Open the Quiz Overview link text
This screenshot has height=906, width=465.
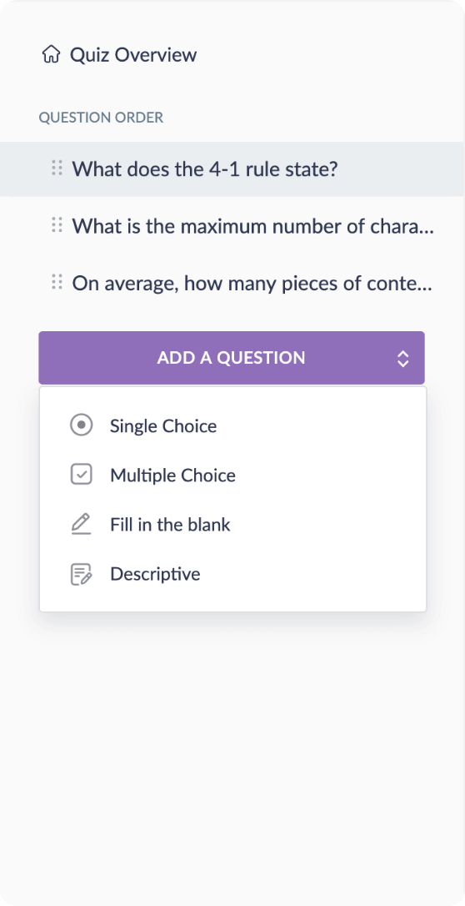(133, 55)
